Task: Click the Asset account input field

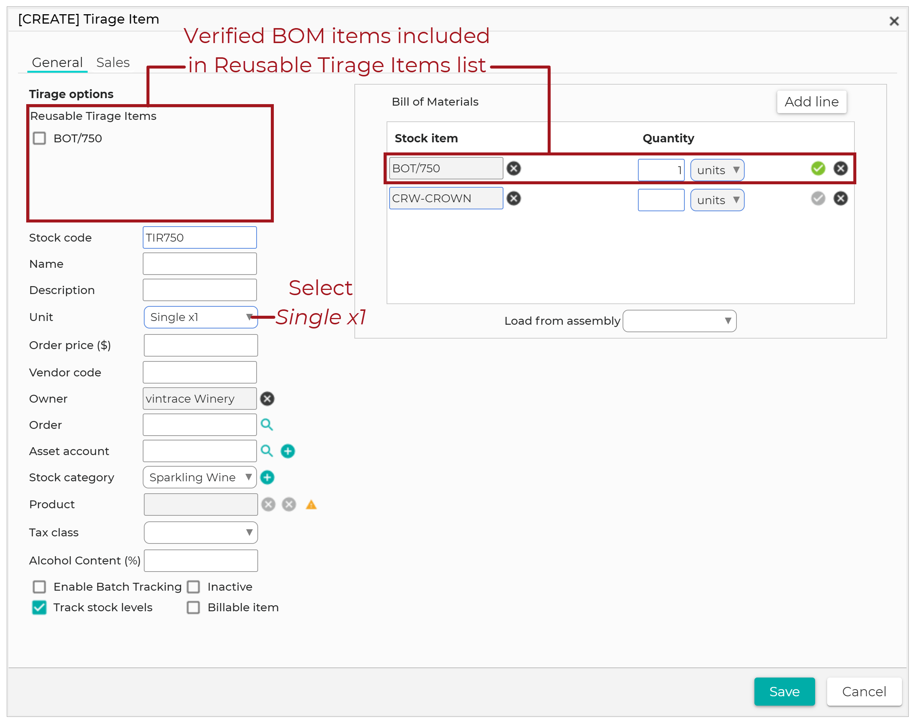Action: pyautogui.click(x=200, y=451)
